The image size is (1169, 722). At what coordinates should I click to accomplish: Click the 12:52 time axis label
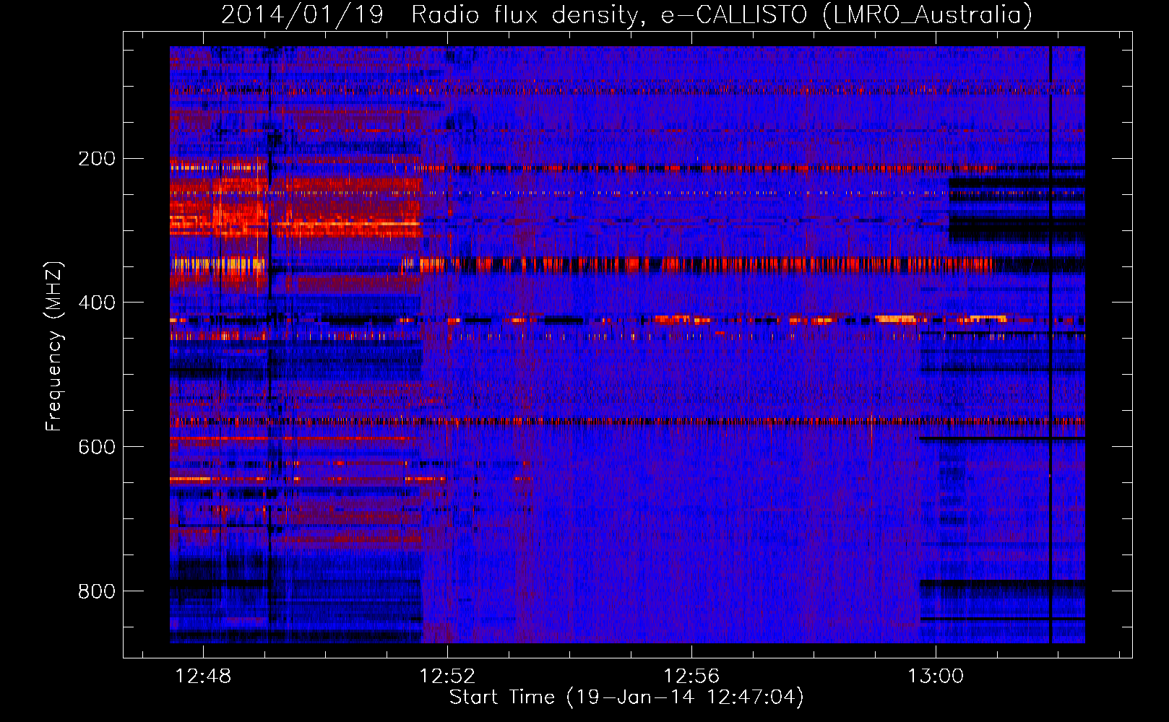[447, 676]
